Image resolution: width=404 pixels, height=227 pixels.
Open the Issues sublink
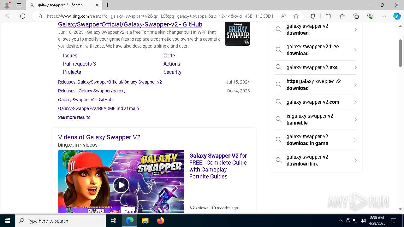click(70, 55)
